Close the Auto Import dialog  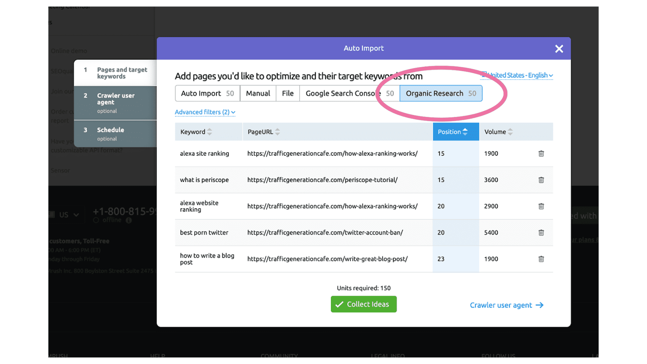(559, 49)
